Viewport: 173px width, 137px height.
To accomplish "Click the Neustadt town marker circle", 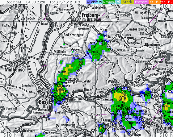I will [x=120, y=35].
